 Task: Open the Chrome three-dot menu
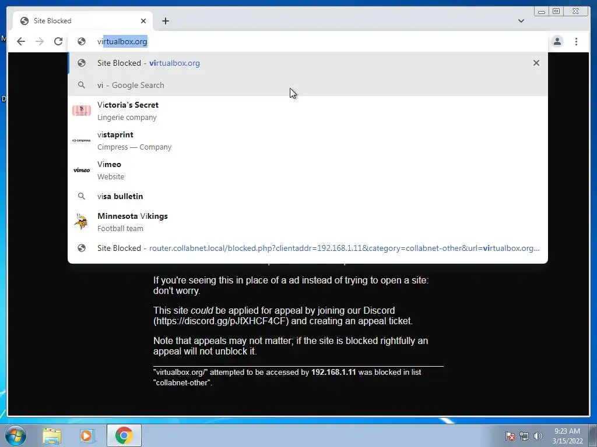[576, 41]
